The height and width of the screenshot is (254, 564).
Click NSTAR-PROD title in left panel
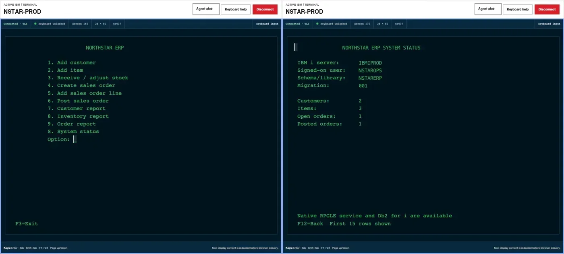[x=22, y=12]
